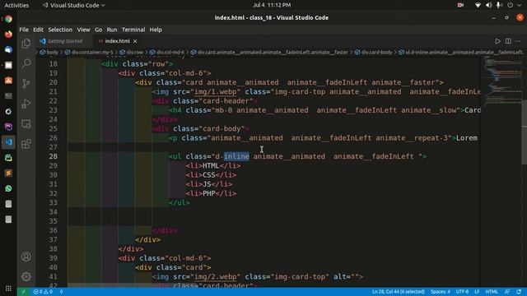Click Ln 28, Col 44 status entry
This screenshot has height=296, width=527.
[399, 292]
